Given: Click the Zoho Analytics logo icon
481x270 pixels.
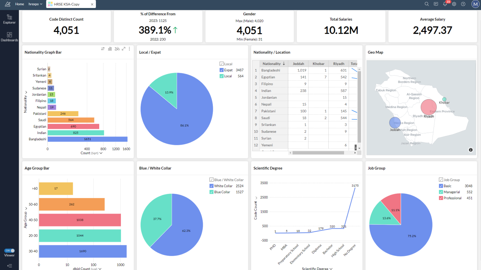Looking at the screenshot, I should (8, 4).
